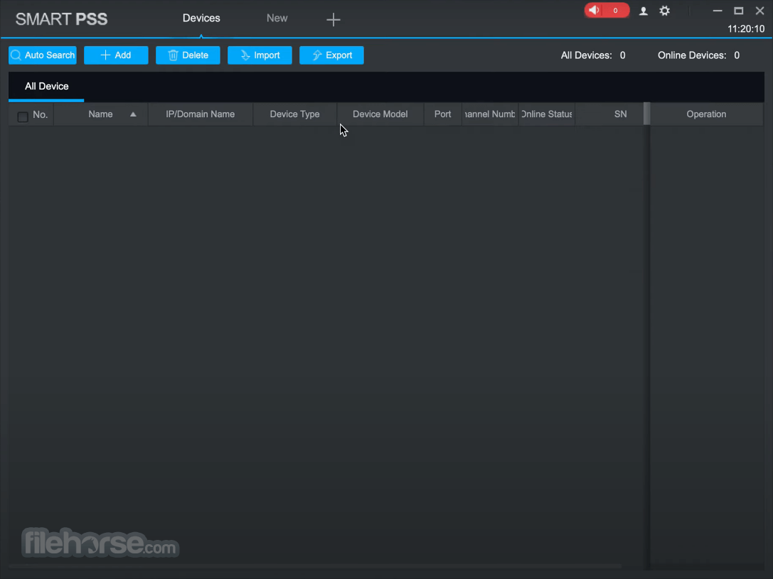773x579 pixels.
Task: Sort by Device Model column header
Action: pos(380,114)
